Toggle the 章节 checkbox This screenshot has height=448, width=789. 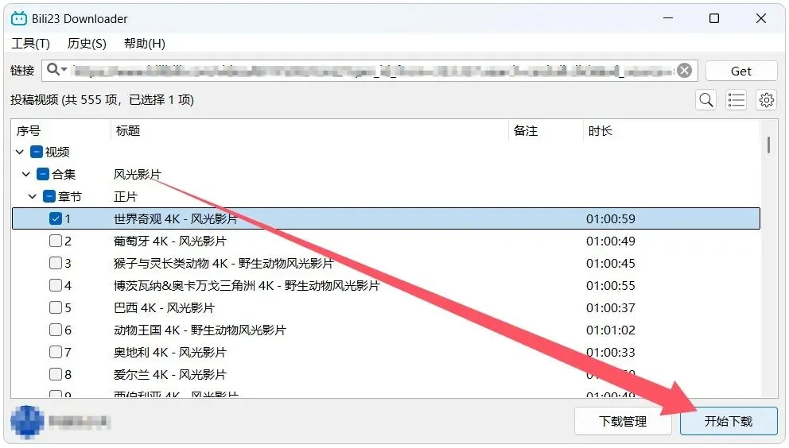click(49, 196)
